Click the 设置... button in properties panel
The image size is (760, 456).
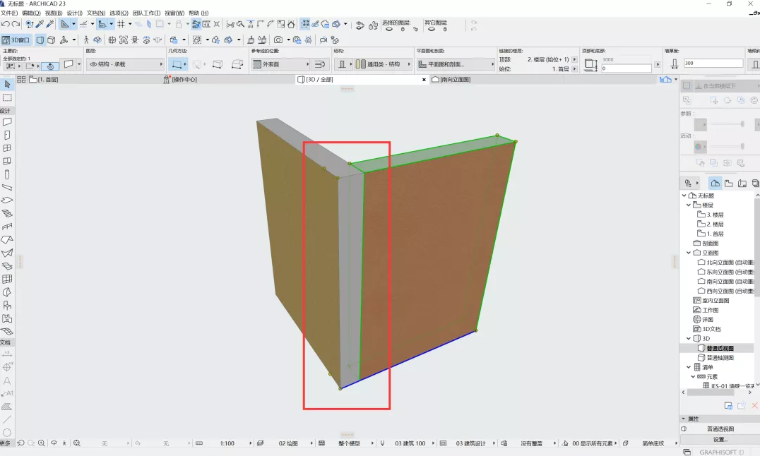[720, 440]
